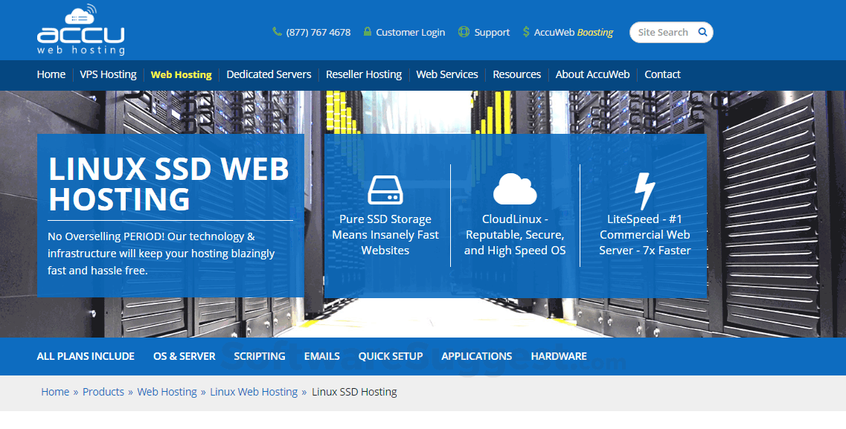Follow the Home breadcrumb link

(x=55, y=391)
